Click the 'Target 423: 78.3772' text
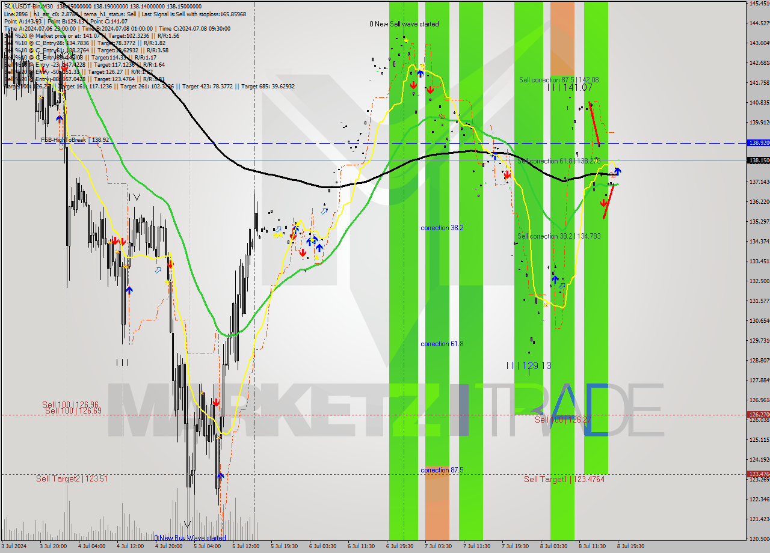This screenshot has height=553, width=770. (x=208, y=86)
